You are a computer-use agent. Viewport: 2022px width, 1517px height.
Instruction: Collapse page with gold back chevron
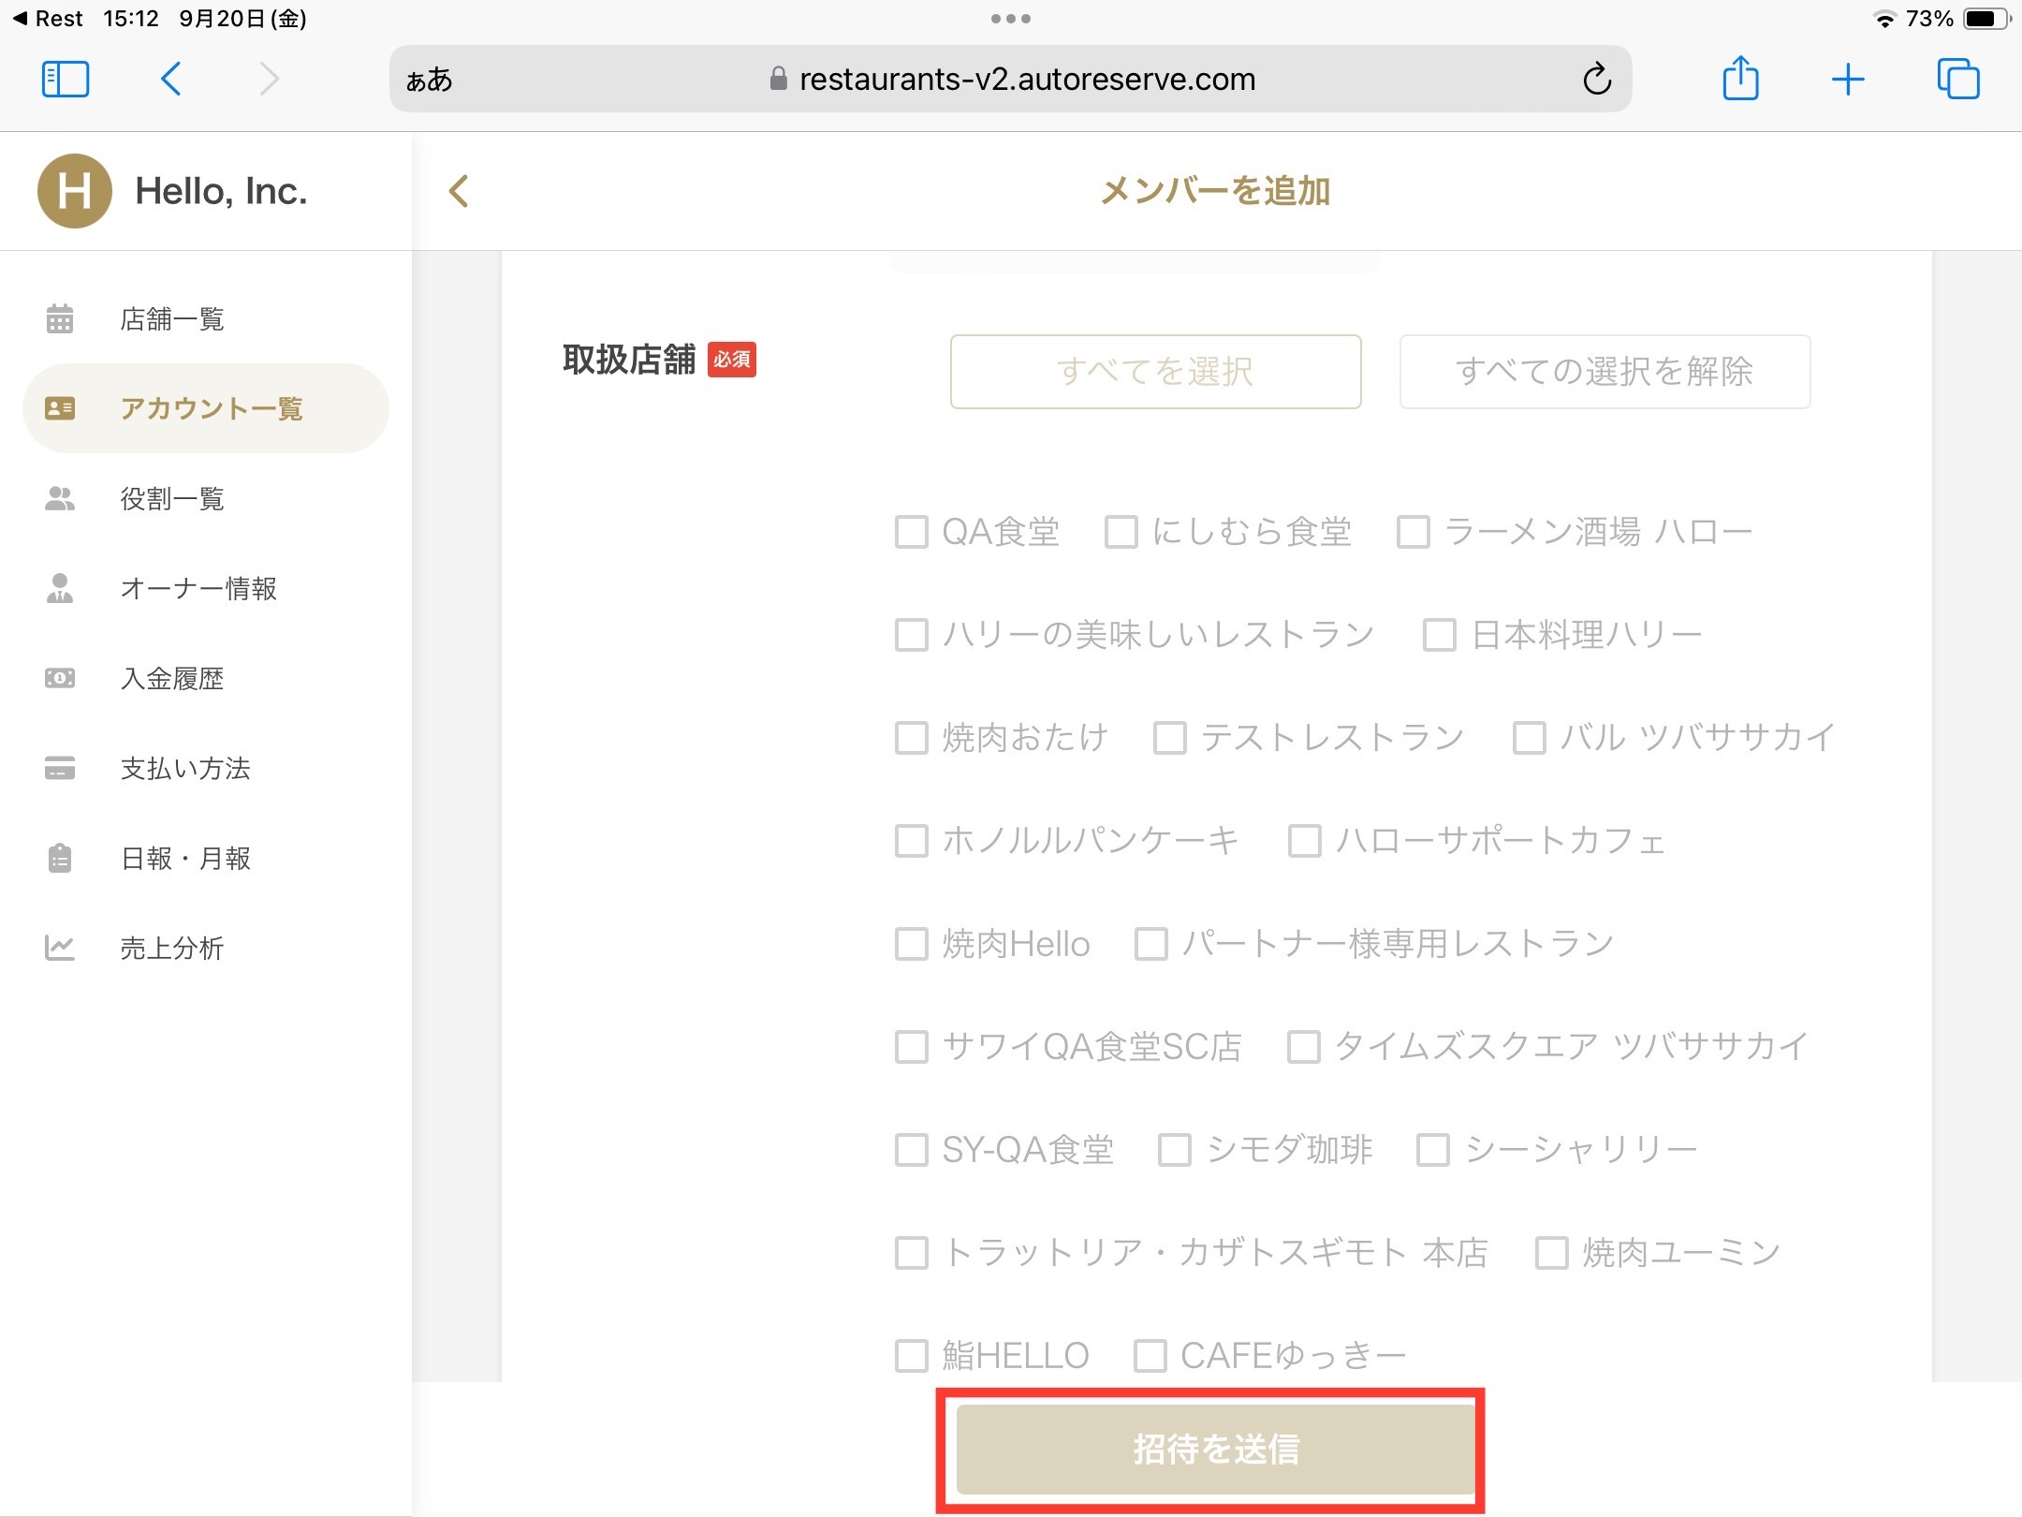point(459,191)
